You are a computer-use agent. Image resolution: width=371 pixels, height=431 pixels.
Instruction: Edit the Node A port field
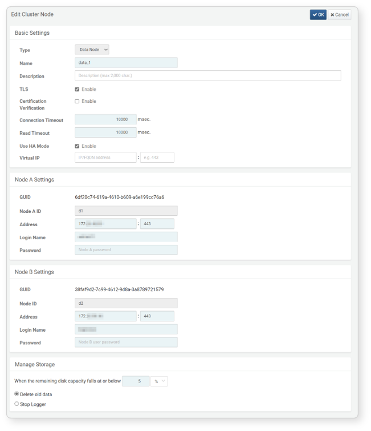pyautogui.click(x=157, y=224)
